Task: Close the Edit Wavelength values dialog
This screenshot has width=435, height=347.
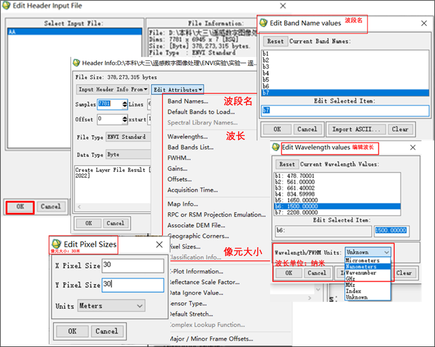Action: pos(413,147)
